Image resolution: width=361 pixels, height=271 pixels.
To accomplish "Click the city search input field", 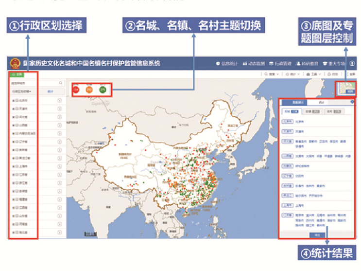I will tap(34, 83).
